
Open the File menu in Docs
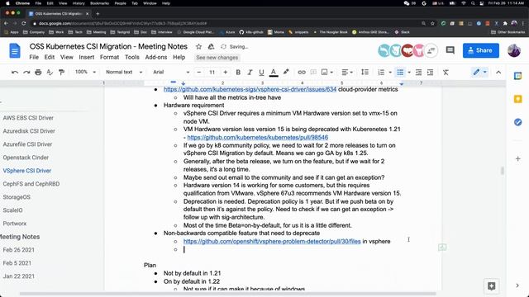(x=34, y=57)
